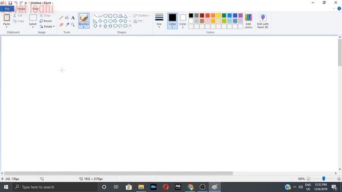This screenshot has height=192, width=342.
Task: Open the Size line thickness dropdown
Action: (159, 21)
